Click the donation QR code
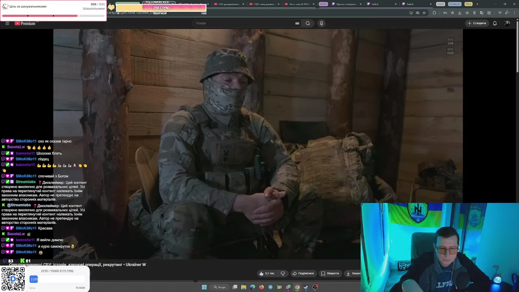 (13, 279)
